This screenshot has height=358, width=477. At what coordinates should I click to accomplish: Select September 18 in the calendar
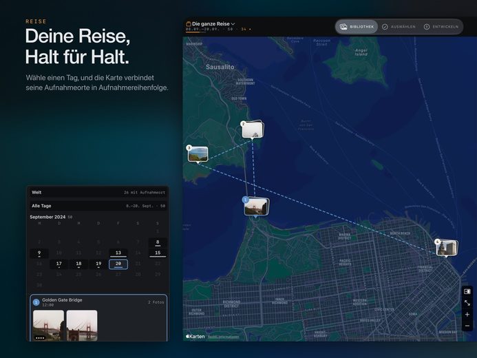click(x=78, y=264)
